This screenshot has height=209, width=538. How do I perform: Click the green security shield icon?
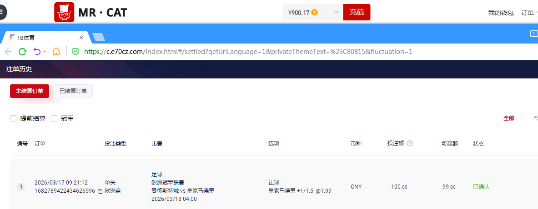tap(75, 52)
